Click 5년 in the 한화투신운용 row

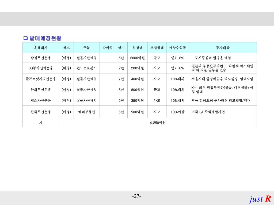tap(121, 90)
